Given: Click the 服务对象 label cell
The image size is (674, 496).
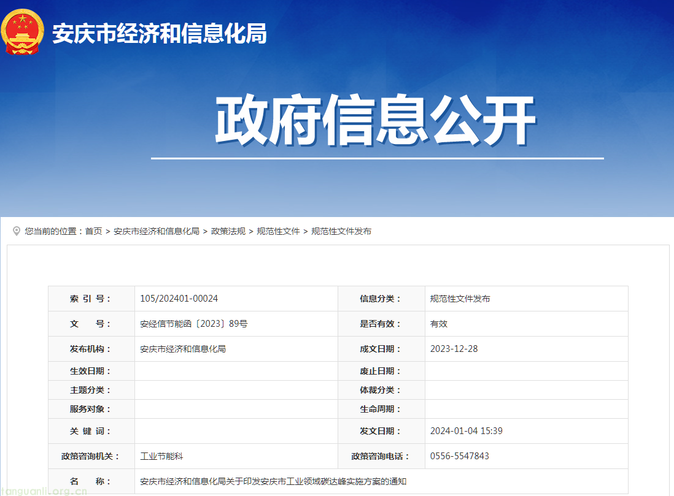Looking at the screenshot, I should pos(91,409).
